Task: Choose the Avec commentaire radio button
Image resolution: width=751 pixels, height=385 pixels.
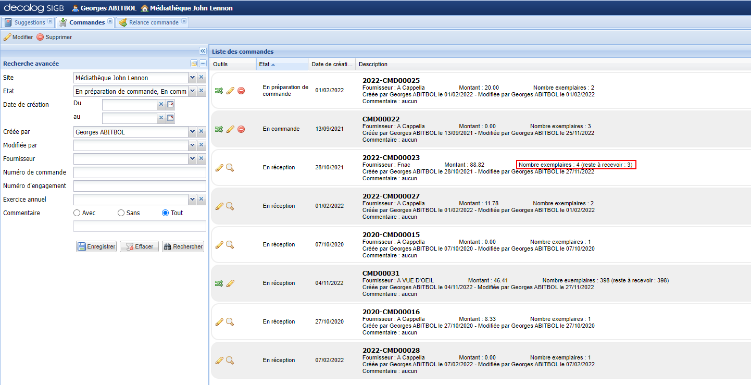Action: (x=76, y=213)
